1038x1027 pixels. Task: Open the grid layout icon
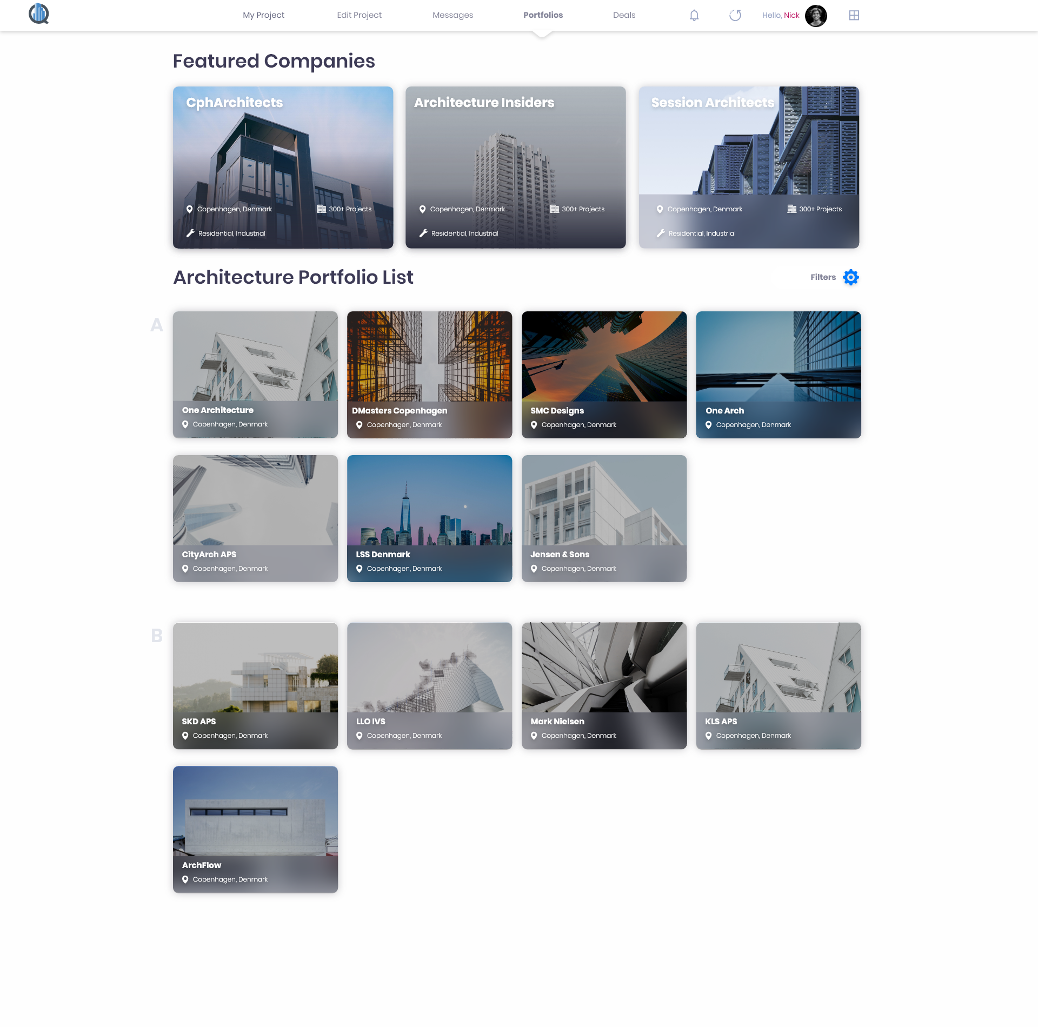tap(854, 15)
